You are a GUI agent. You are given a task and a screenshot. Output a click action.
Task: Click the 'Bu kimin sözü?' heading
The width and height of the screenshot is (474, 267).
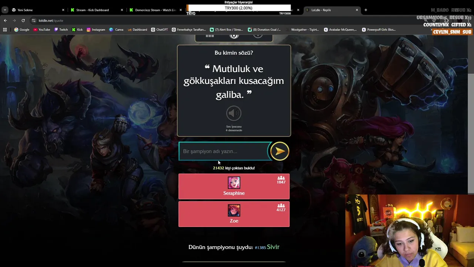(234, 53)
